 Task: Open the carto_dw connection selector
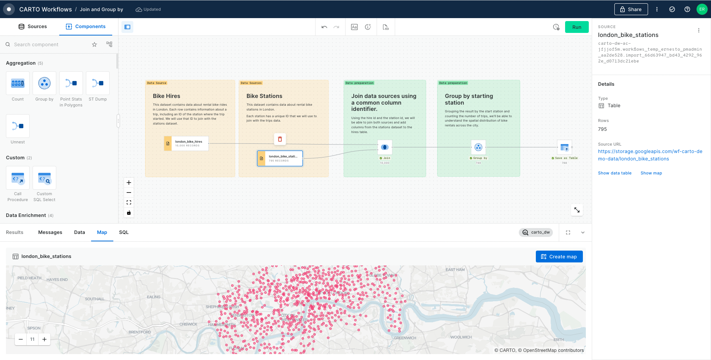pos(536,232)
